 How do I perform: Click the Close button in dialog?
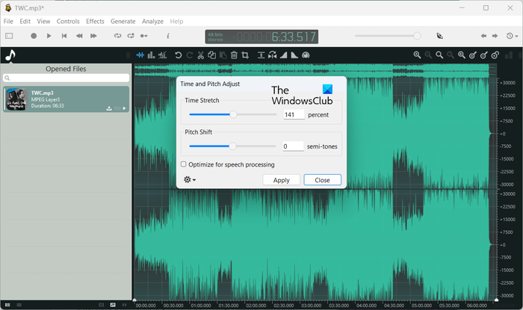coord(322,180)
